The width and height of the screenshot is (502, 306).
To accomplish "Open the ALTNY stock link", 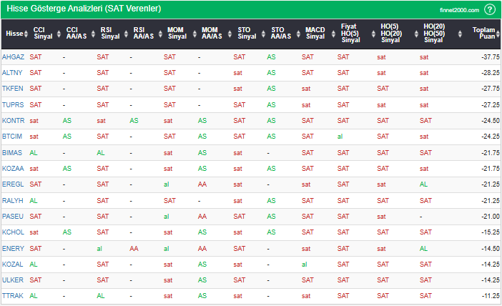I will tap(12, 72).
